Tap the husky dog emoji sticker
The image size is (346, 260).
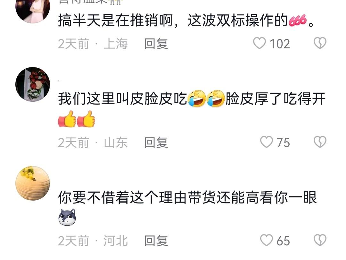click(x=67, y=217)
